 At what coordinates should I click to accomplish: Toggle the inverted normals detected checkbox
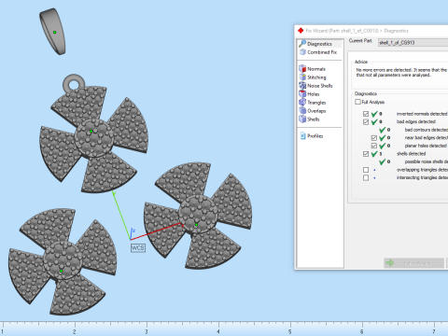(x=366, y=114)
